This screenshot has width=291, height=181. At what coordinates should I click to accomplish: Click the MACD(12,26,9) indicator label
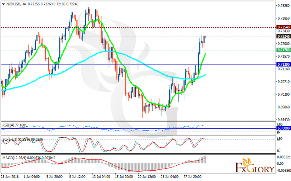tap(29, 158)
